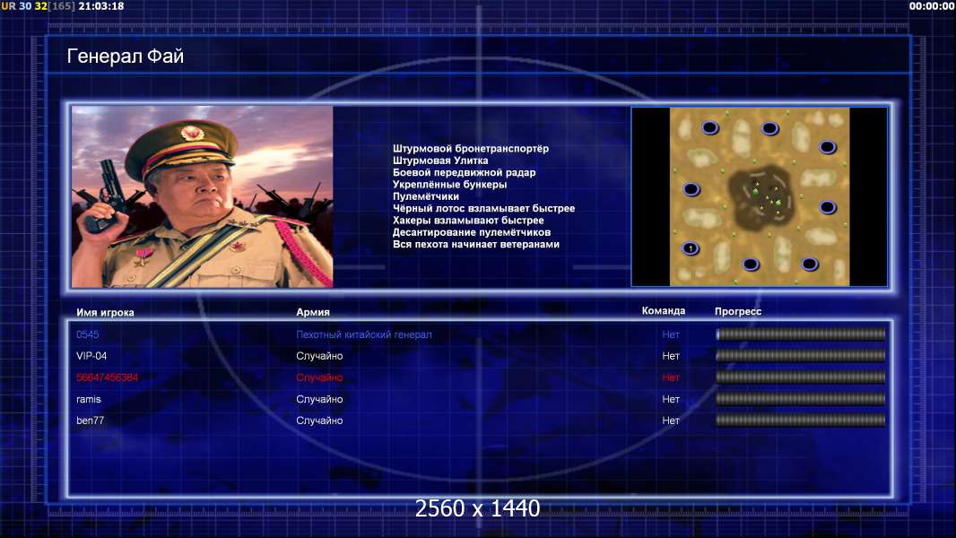956x538 pixels.
Task: Click the "Боевой передвижной радар" line
Action: coord(464,172)
